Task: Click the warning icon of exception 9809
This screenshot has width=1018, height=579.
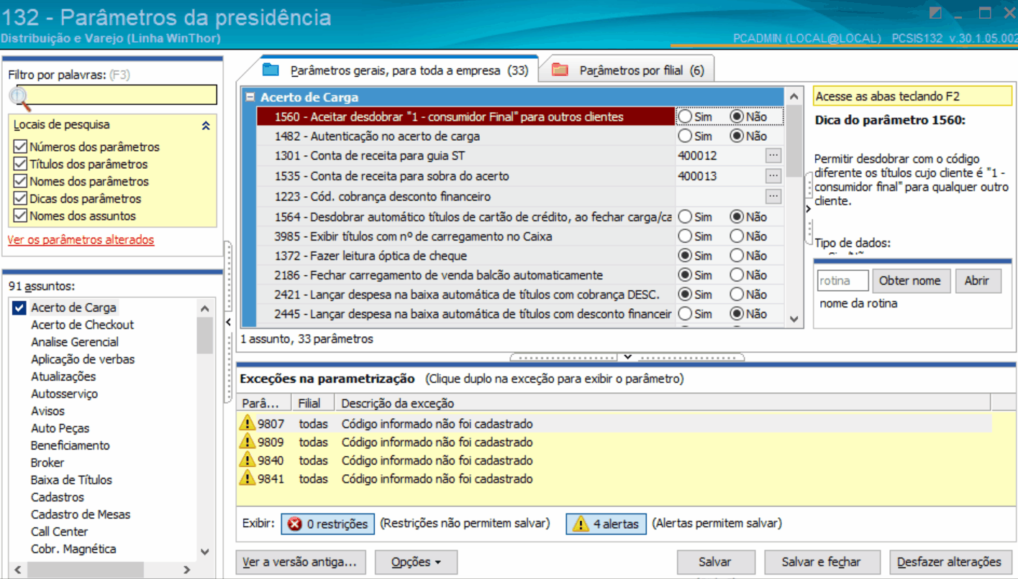Action: click(247, 441)
